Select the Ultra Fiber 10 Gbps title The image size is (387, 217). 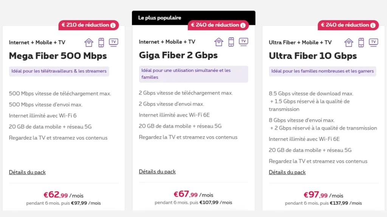point(313,56)
